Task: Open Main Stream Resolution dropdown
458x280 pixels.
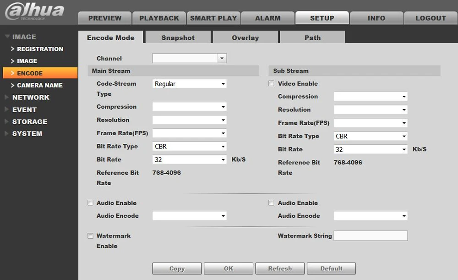Action: click(x=189, y=120)
